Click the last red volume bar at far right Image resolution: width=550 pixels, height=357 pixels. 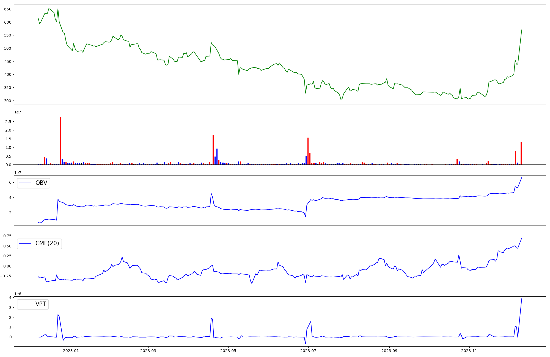pyautogui.click(x=521, y=153)
